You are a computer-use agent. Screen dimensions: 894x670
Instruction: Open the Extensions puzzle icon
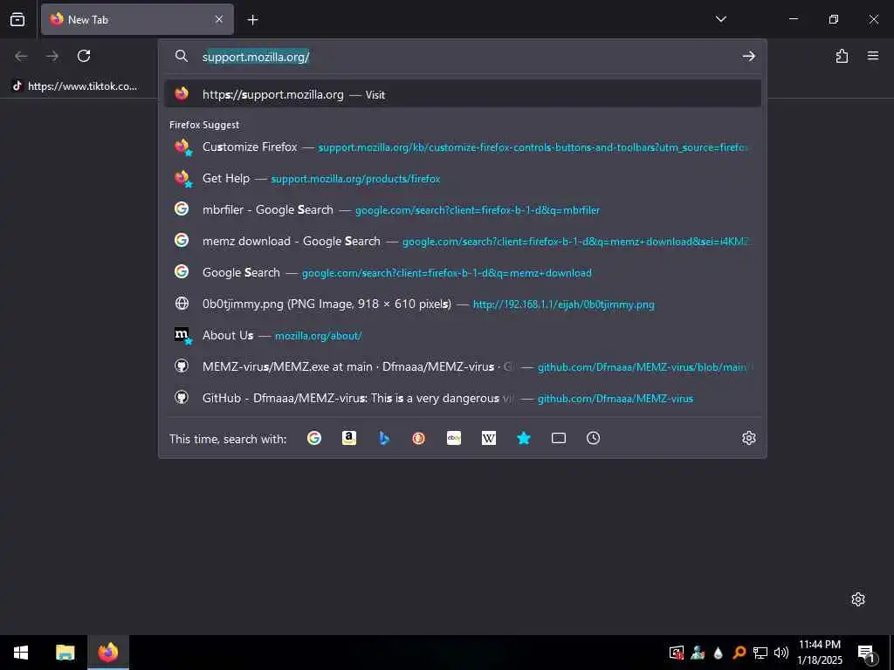pyautogui.click(x=842, y=56)
